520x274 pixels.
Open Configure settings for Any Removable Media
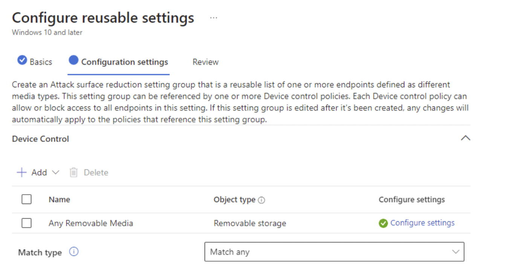tap(422, 223)
